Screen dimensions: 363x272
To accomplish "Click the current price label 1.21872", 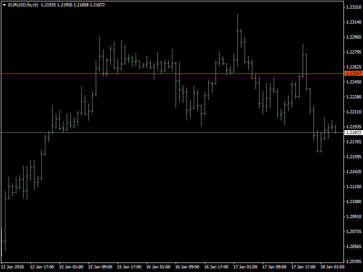I will pyautogui.click(x=353, y=132).
